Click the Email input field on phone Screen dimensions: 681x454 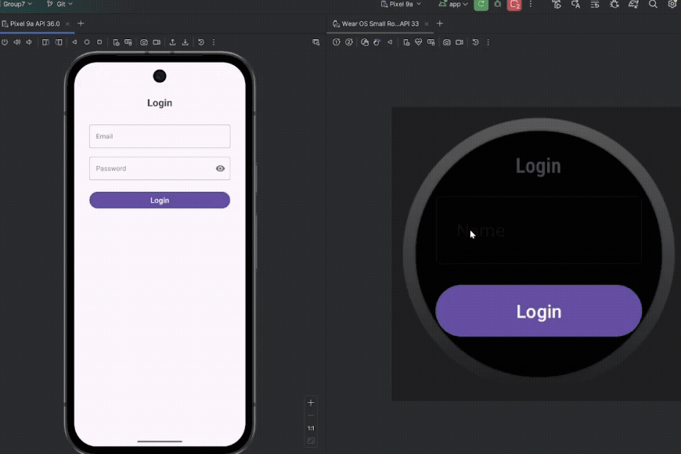pyautogui.click(x=160, y=136)
